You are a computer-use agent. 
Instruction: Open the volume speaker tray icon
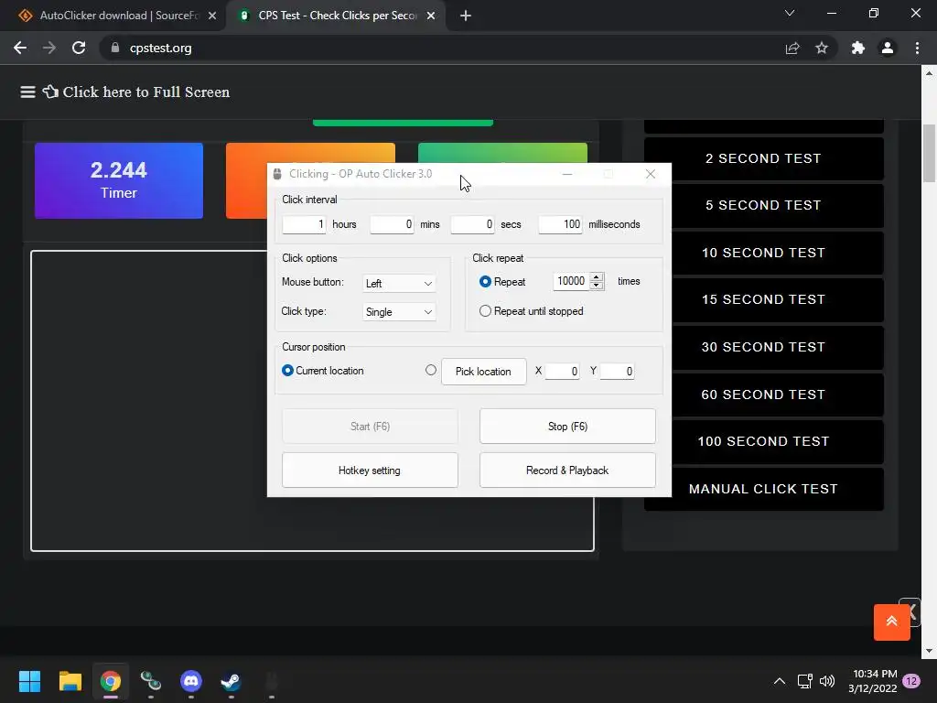tap(827, 681)
